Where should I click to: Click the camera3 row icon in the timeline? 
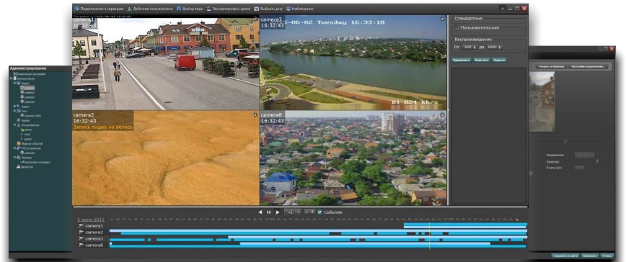(x=81, y=238)
